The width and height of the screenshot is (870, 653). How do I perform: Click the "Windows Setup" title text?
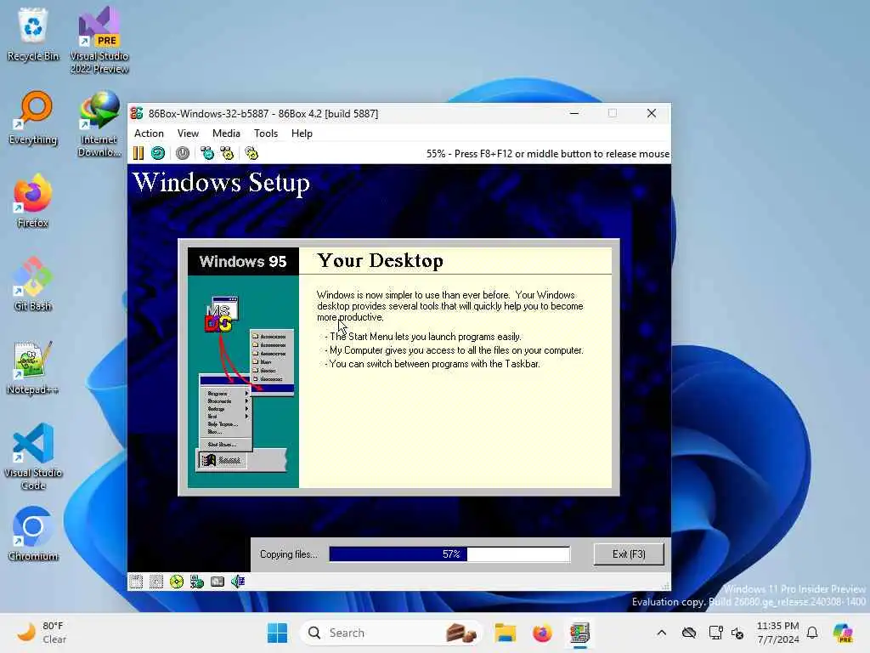[221, 183]
